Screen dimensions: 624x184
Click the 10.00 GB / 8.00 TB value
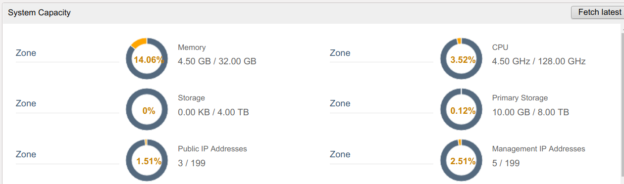530,112
